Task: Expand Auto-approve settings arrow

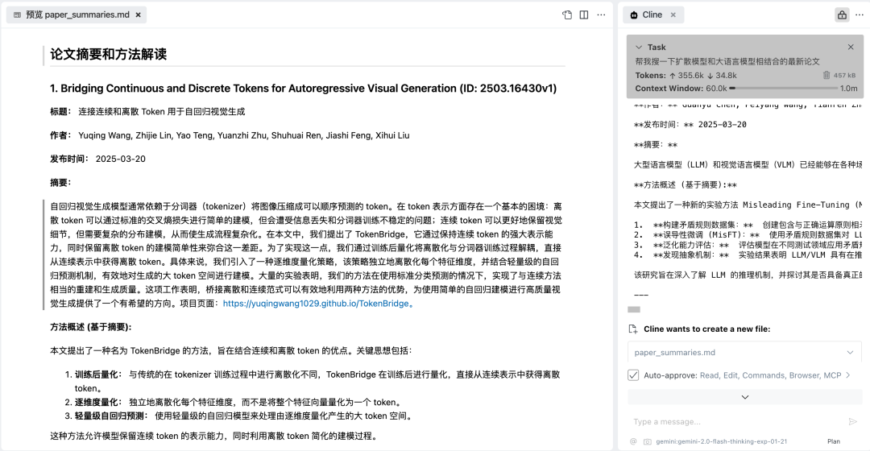Action: [x=847, y=375]
